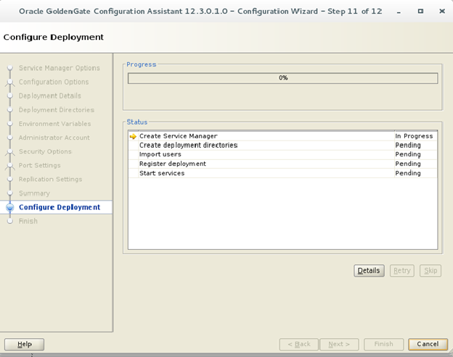Click the Skip button
This screenshot has width=453, height=357.
click(430, 271)
